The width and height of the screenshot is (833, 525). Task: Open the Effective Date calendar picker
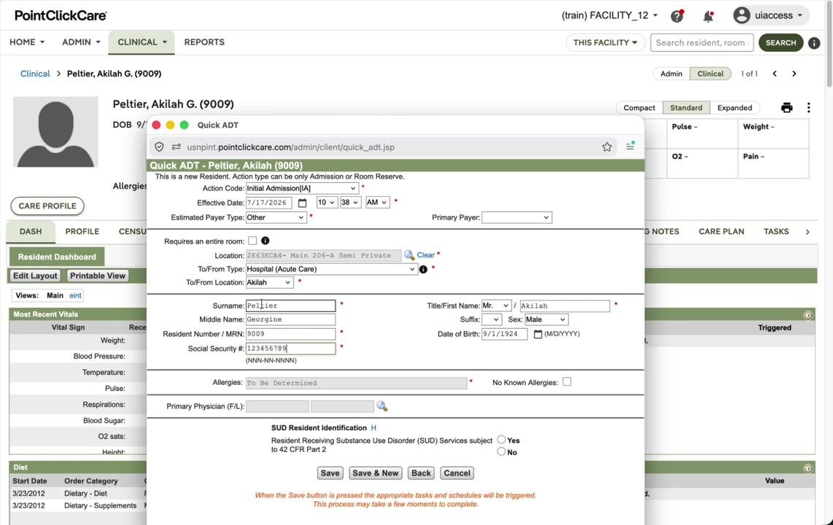[x=302, y=203]
